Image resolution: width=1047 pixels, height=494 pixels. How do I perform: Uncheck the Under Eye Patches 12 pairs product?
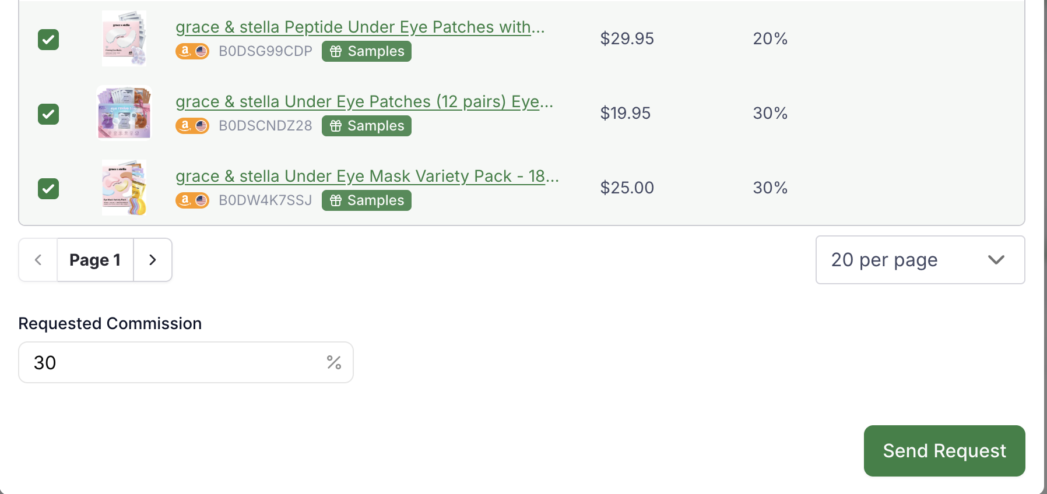(x=48, y=114)
